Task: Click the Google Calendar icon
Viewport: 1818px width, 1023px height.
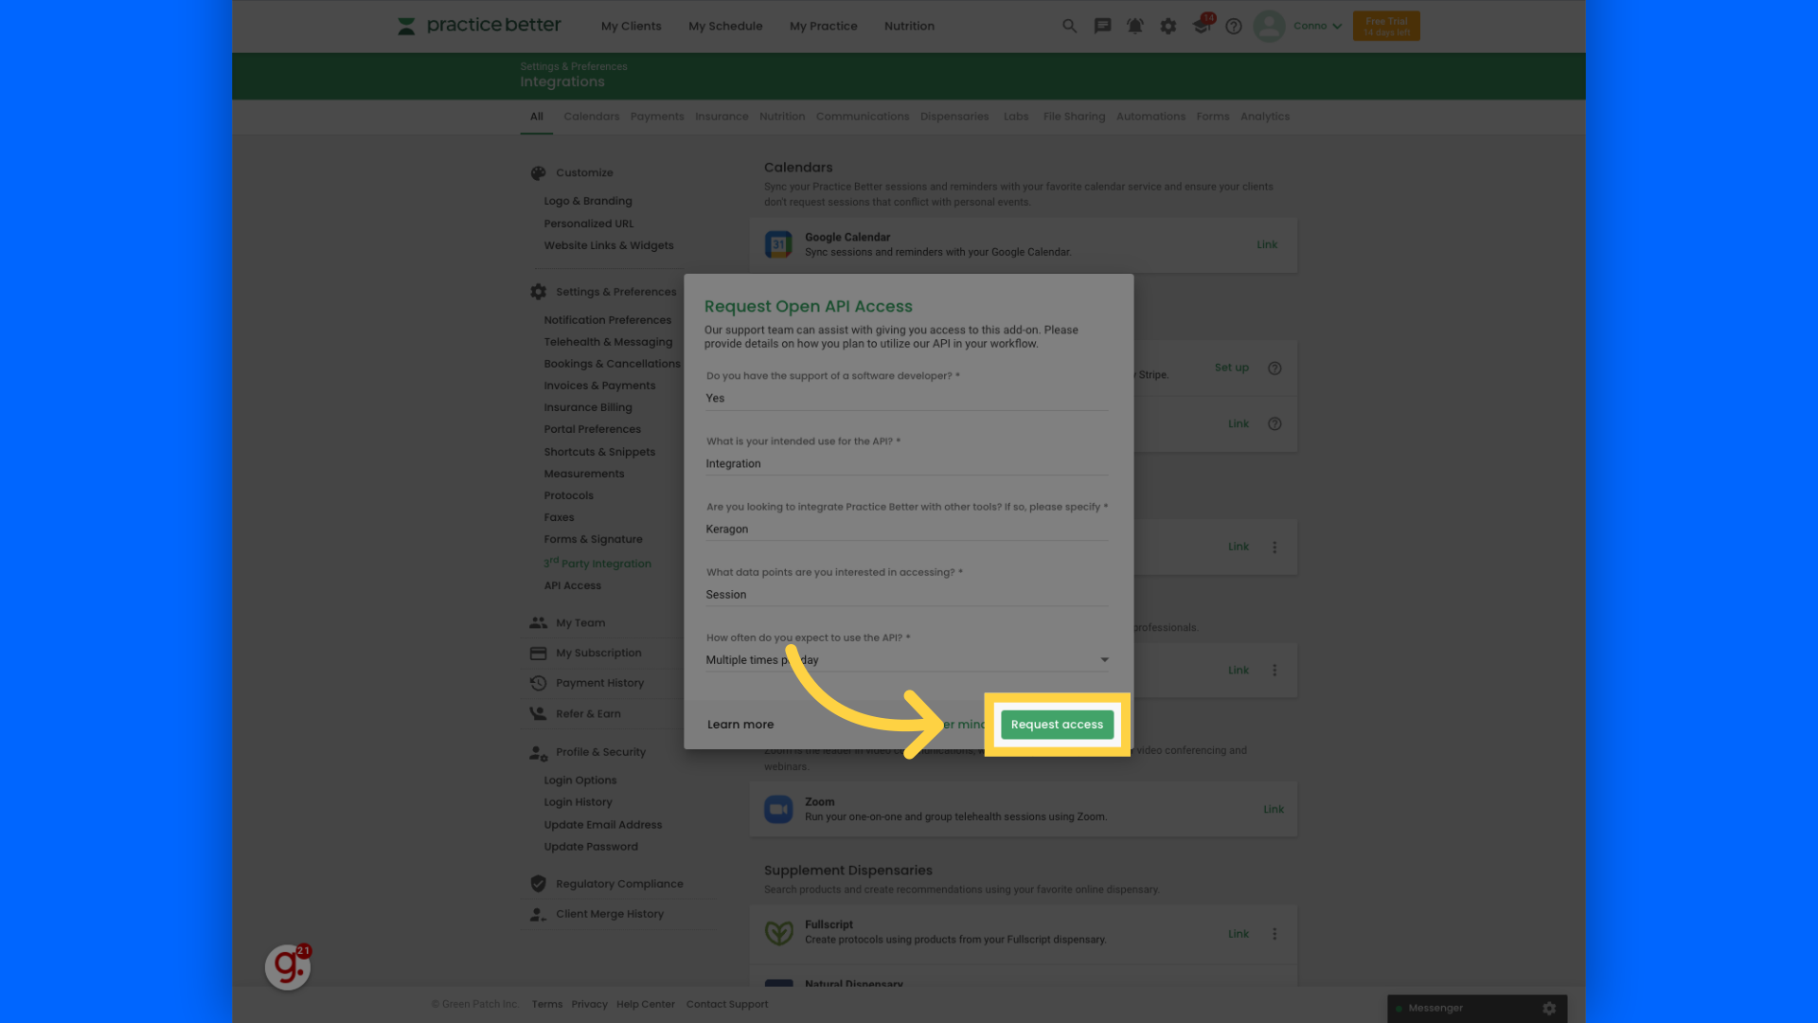Action: (x=778, y=244)
